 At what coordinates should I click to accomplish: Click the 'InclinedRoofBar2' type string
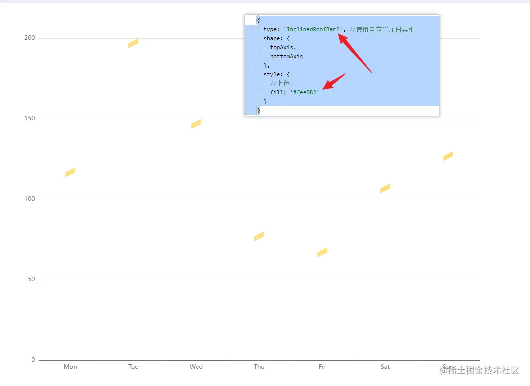point(312,29)
